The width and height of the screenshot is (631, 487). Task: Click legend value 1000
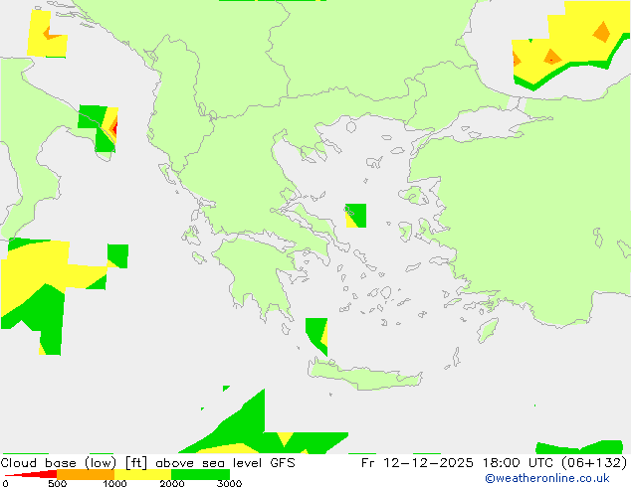point(114,483)
